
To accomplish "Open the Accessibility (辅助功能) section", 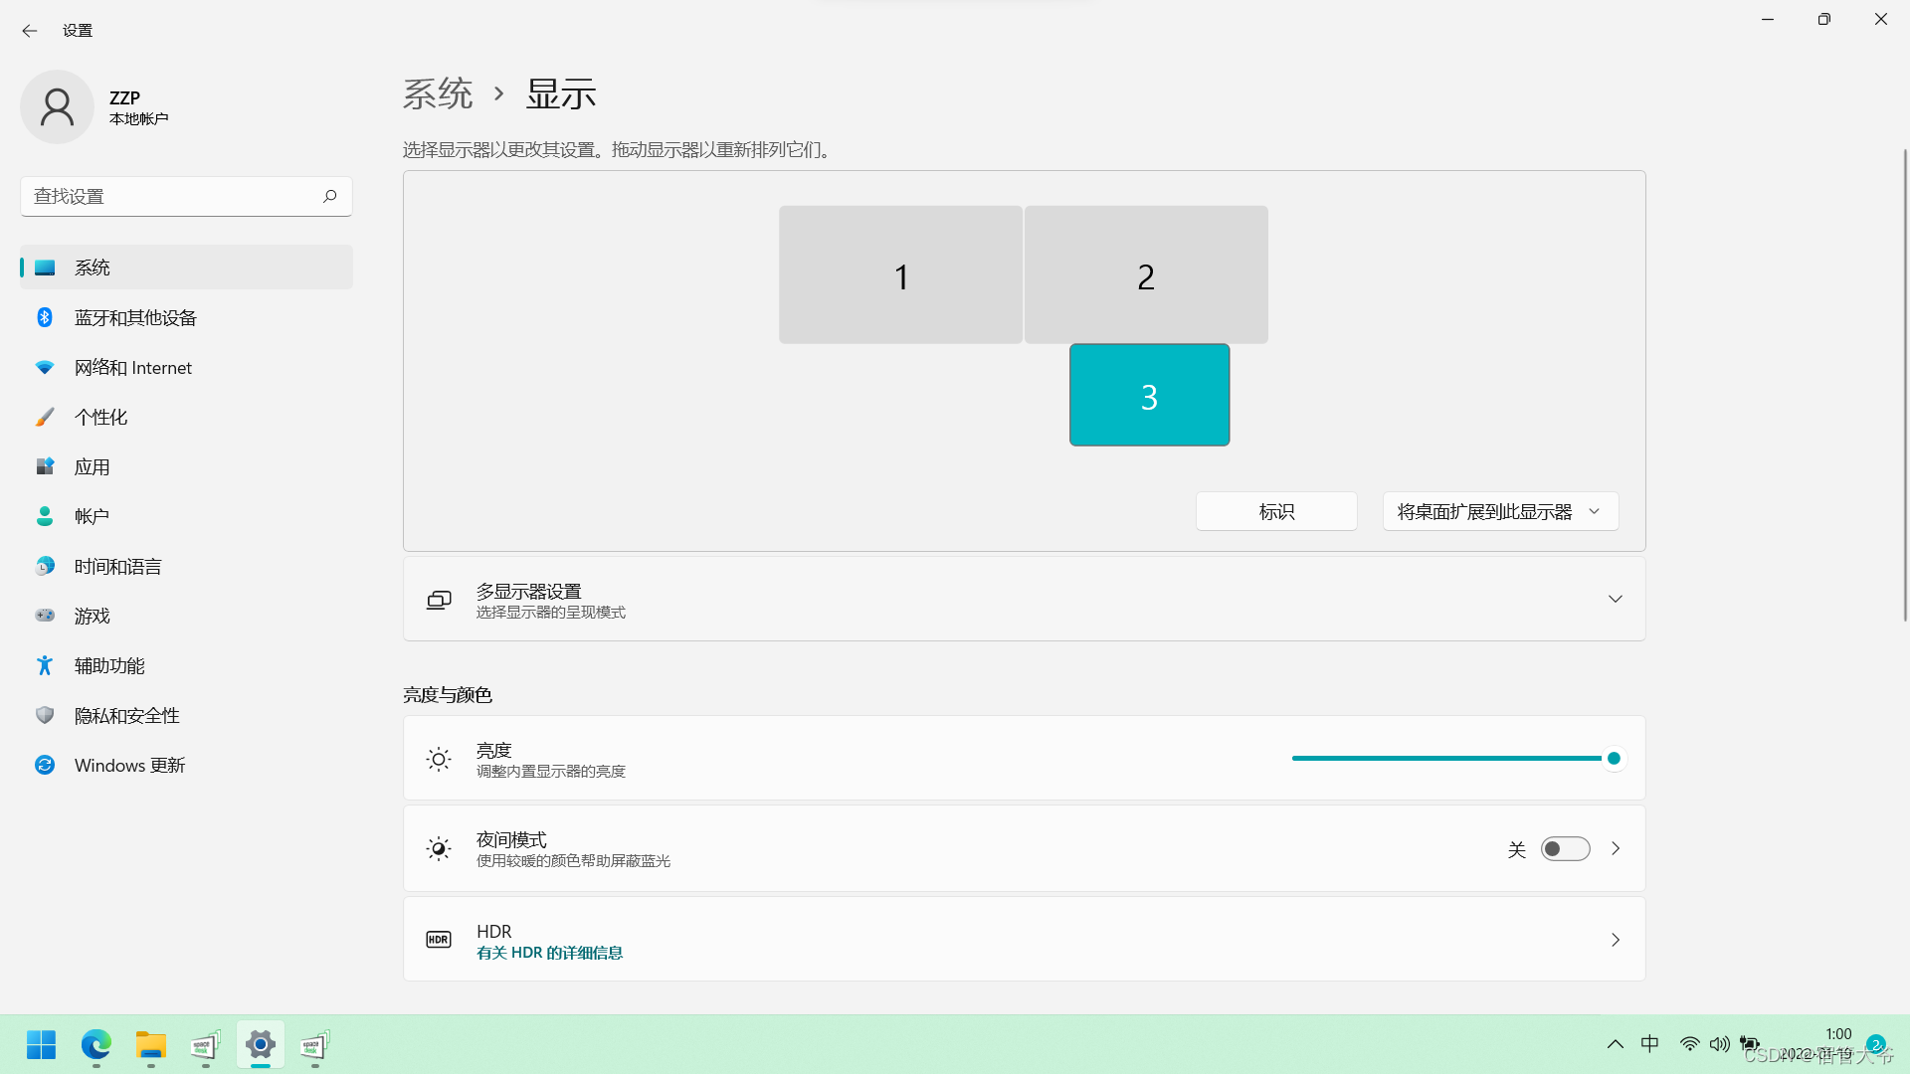I will point(109,665).
